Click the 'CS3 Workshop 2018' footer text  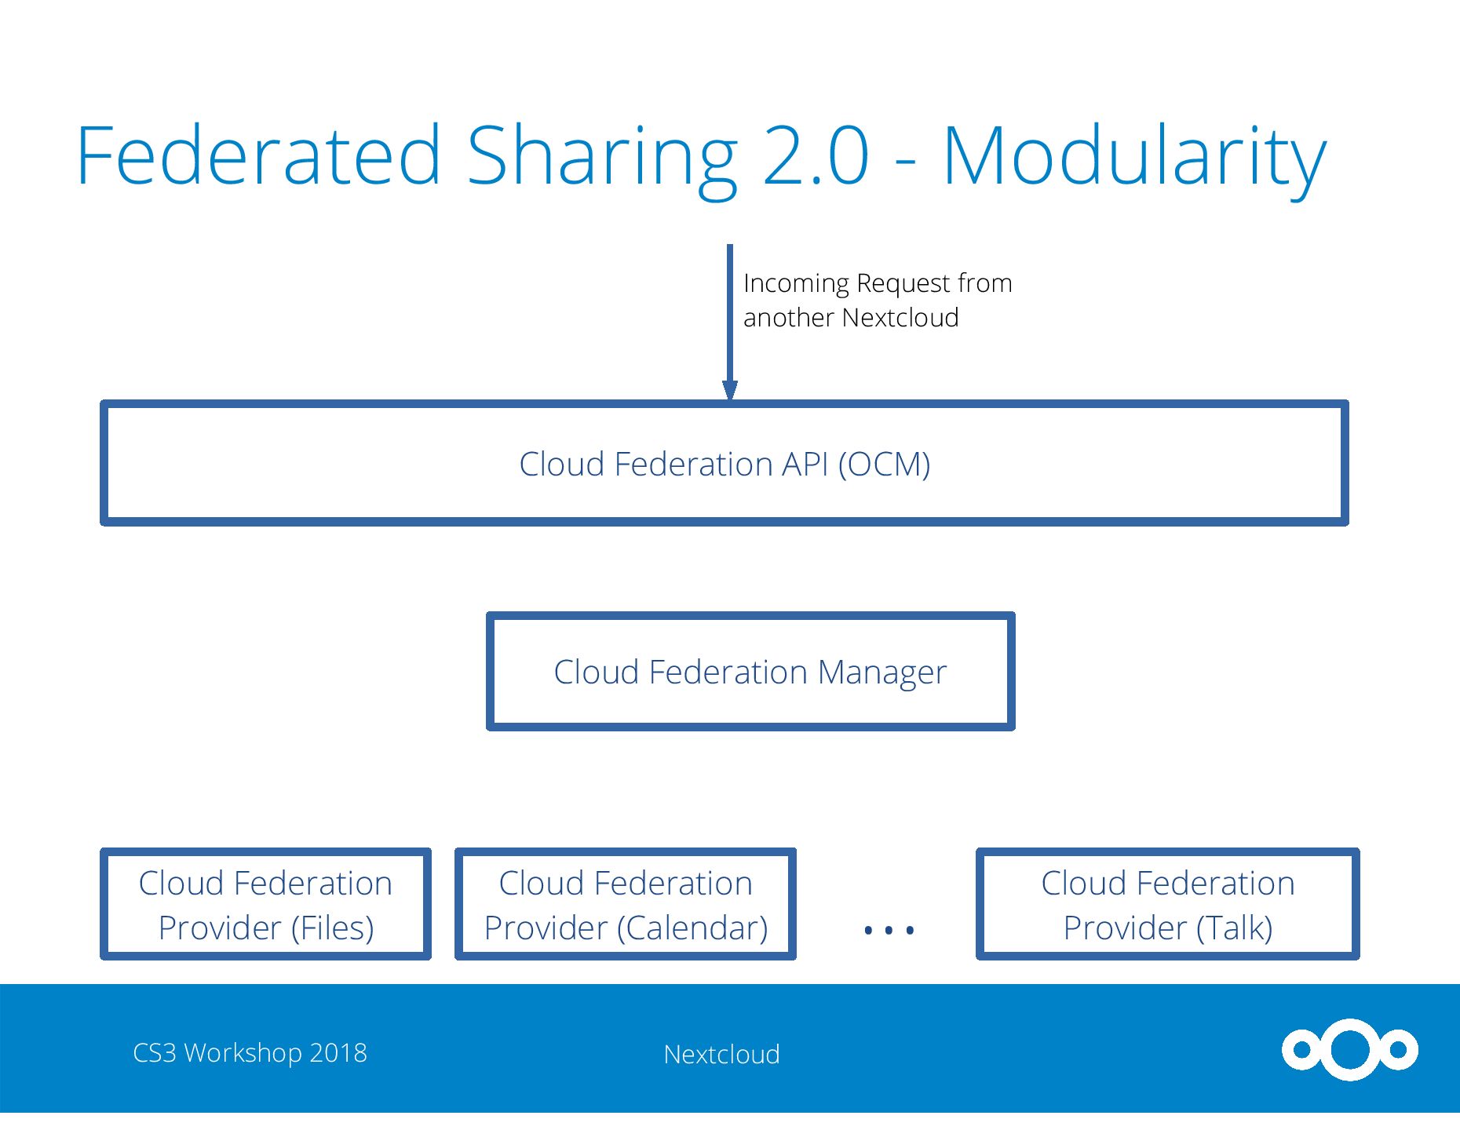click(250, 1053)
